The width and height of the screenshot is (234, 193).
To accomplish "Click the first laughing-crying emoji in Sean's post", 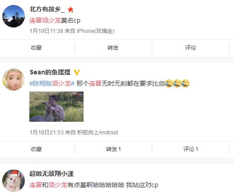I will click(169, 83).
